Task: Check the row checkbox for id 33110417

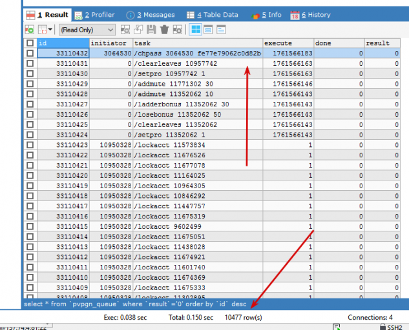Action: coord(30,206)
